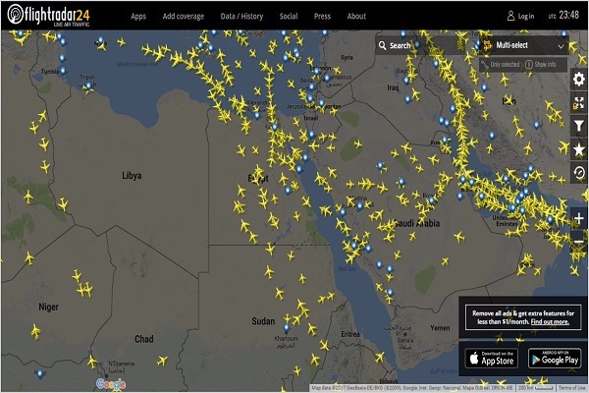
Task: Toggle fullscreen map view icon
Action: pyautogui.click(x=578, y=102)
